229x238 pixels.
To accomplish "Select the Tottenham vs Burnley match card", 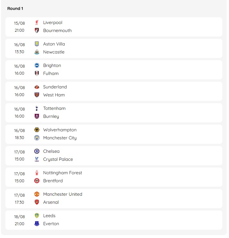I will (x=114, y=113).
